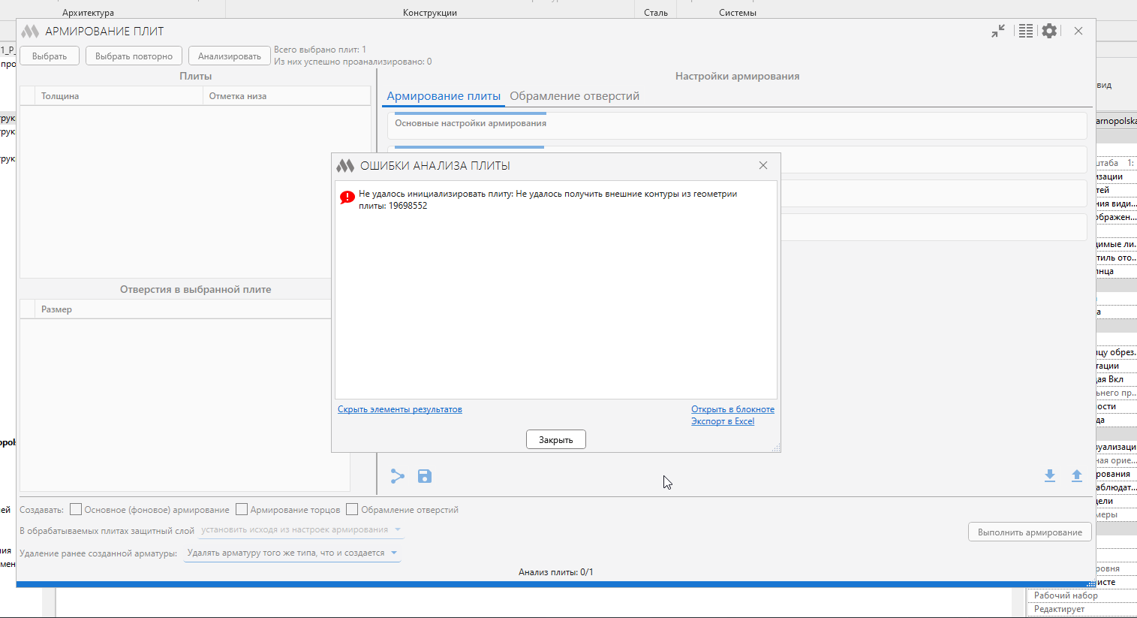Switch to the Обрамление отверстий tab
This screenshot has height=618, width=1137.
coord(574,96)
